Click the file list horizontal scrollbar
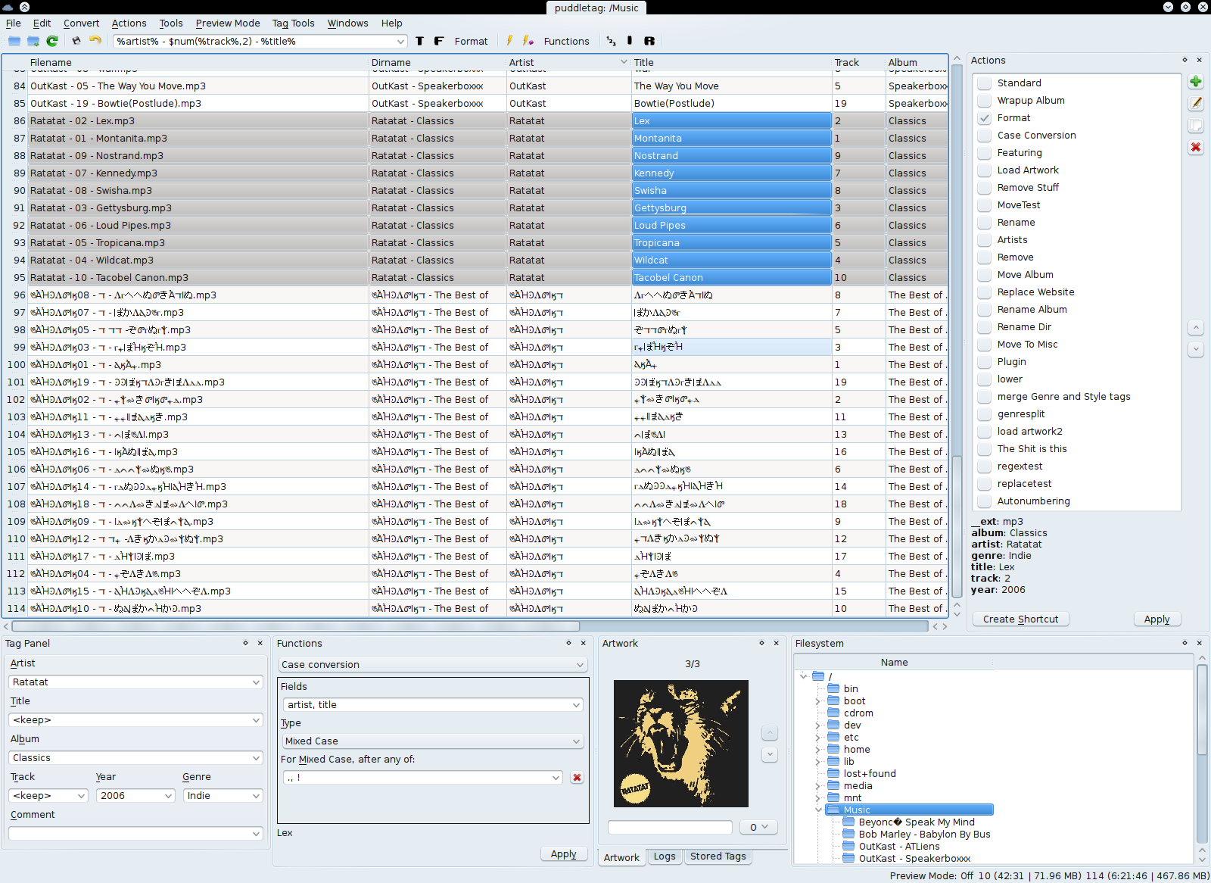Screen dimensions: 1211x883 click(x=295, y=626)
